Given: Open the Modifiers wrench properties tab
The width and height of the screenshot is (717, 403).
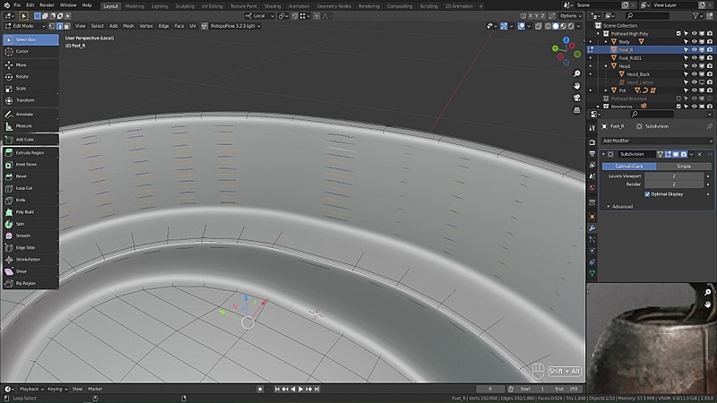Looking at the screenshot, I should click(592, 228).
